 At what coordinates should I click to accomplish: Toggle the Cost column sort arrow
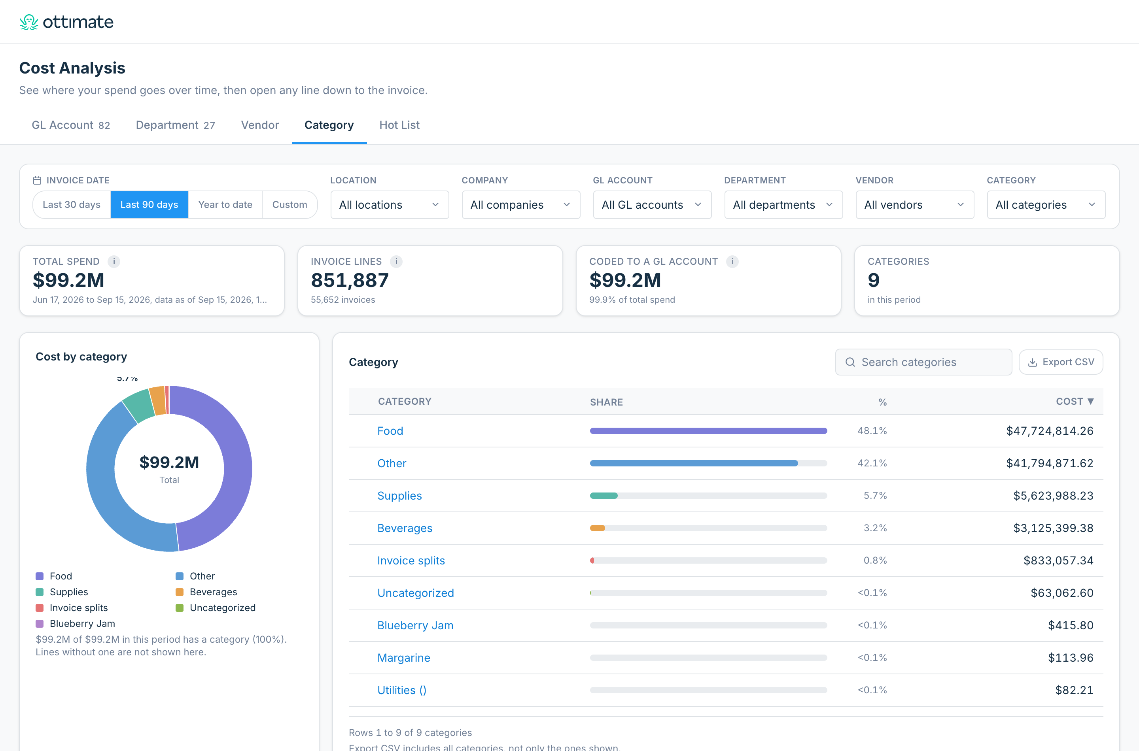[x=1091, y=401]
